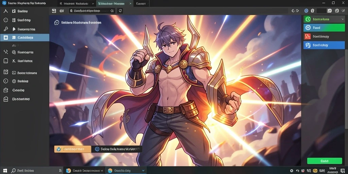Click the orange button over the artwork
The width and height of the screenshot is (348, 174).
pos(73,149)
